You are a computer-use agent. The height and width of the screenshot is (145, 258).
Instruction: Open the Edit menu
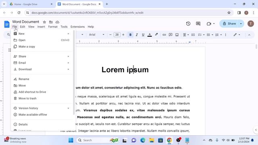pos(23,27)
